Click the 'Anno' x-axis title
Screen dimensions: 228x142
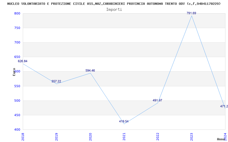221,139
